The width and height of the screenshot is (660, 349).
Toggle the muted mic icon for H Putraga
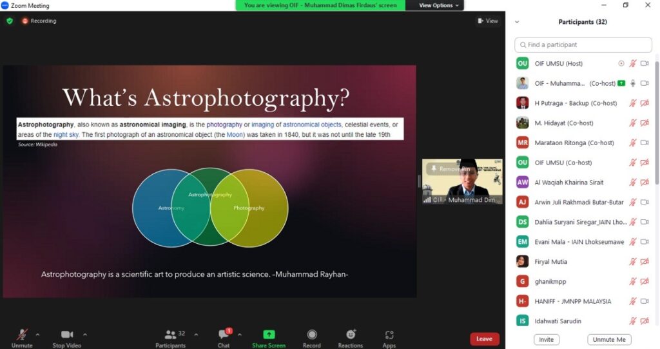tap(633, 103)
